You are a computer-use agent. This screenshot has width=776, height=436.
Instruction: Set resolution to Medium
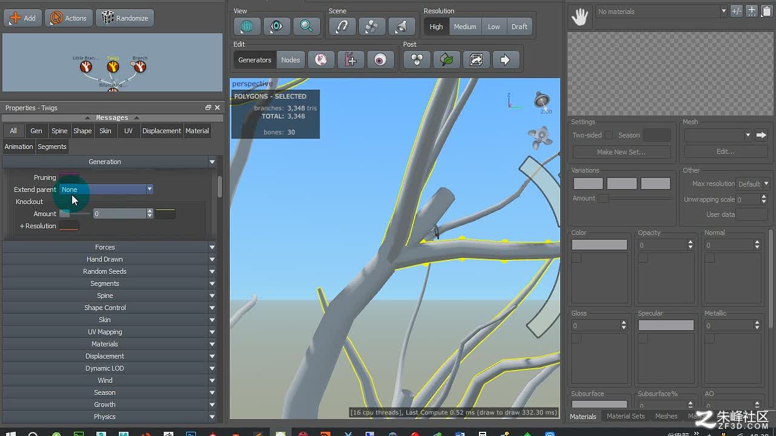pyautogui.click(x=465, y=27)
